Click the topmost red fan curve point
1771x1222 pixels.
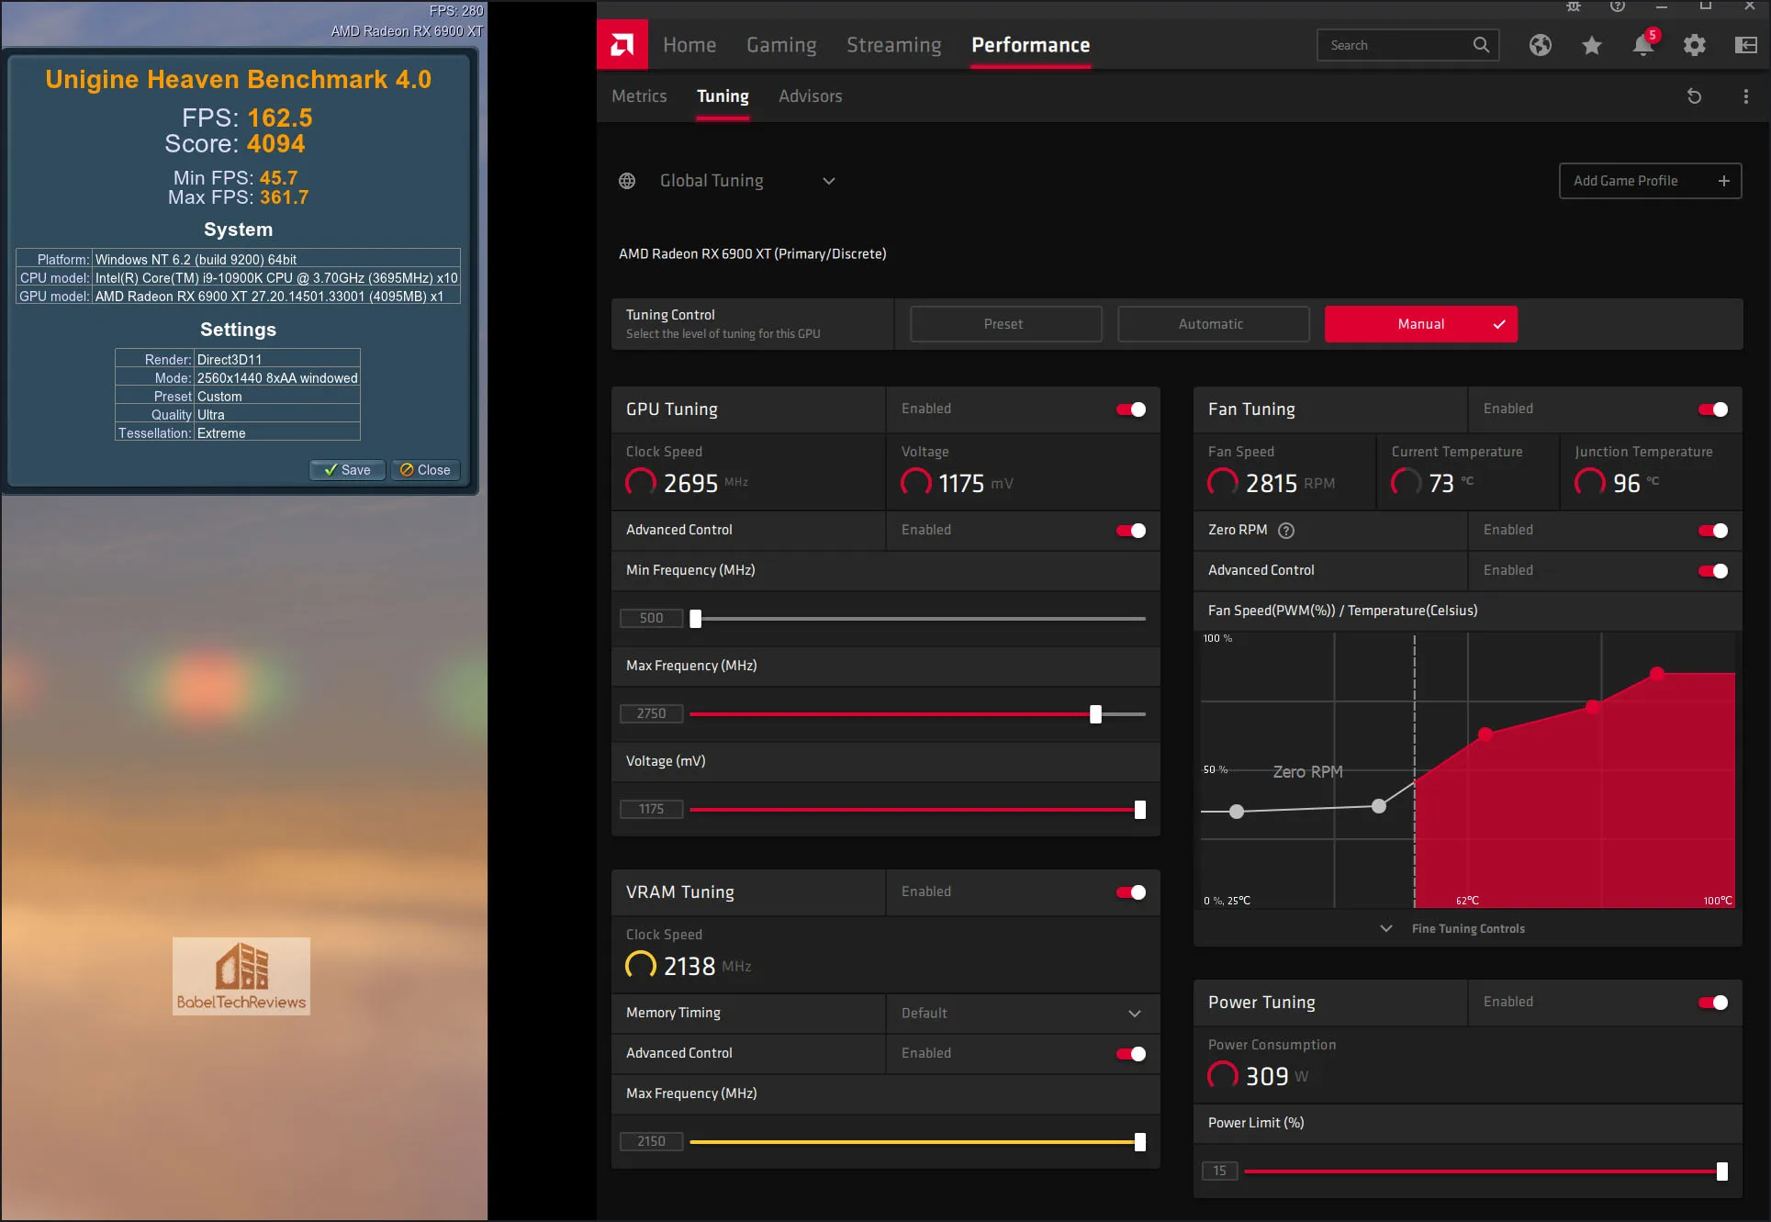coord(1656,673)
